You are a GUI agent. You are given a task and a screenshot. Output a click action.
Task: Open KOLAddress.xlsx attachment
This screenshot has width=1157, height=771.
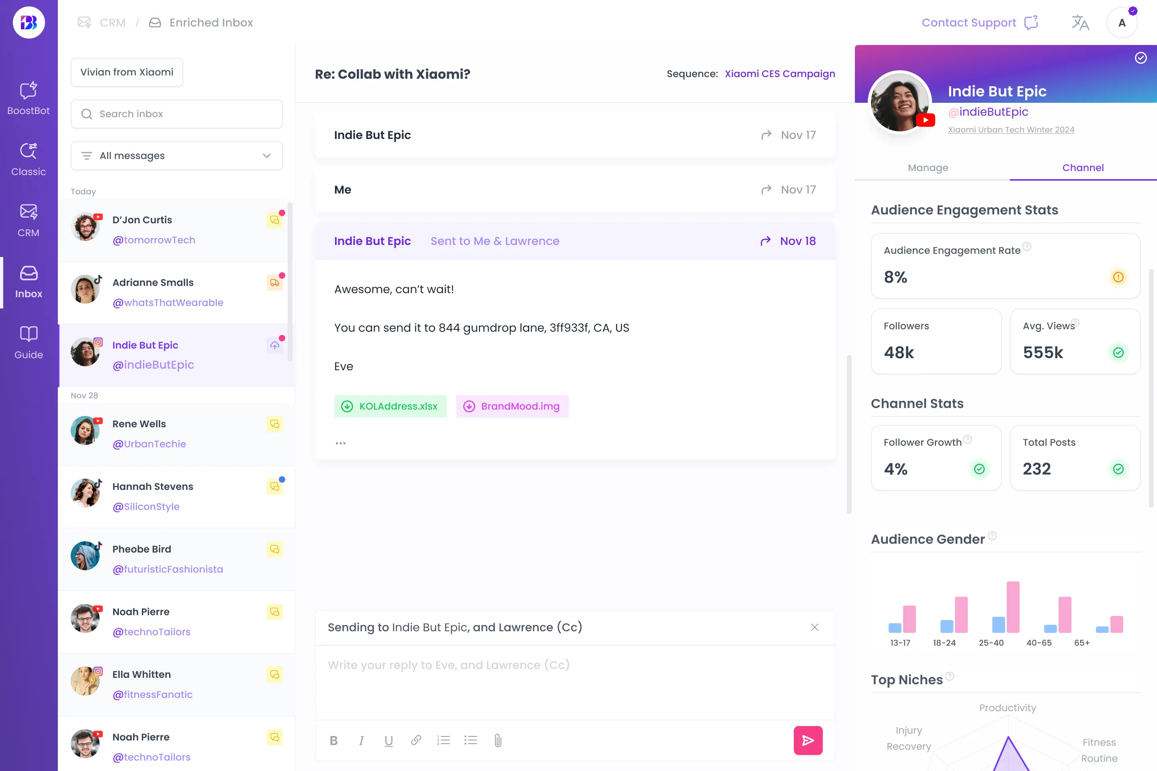[x=390, y=406]
